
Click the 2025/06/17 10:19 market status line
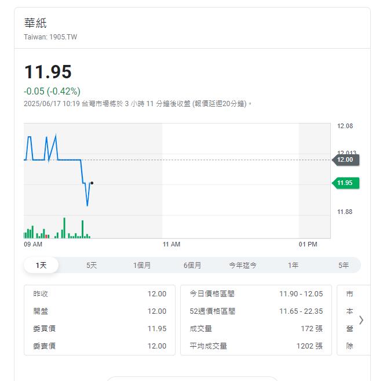138,104
